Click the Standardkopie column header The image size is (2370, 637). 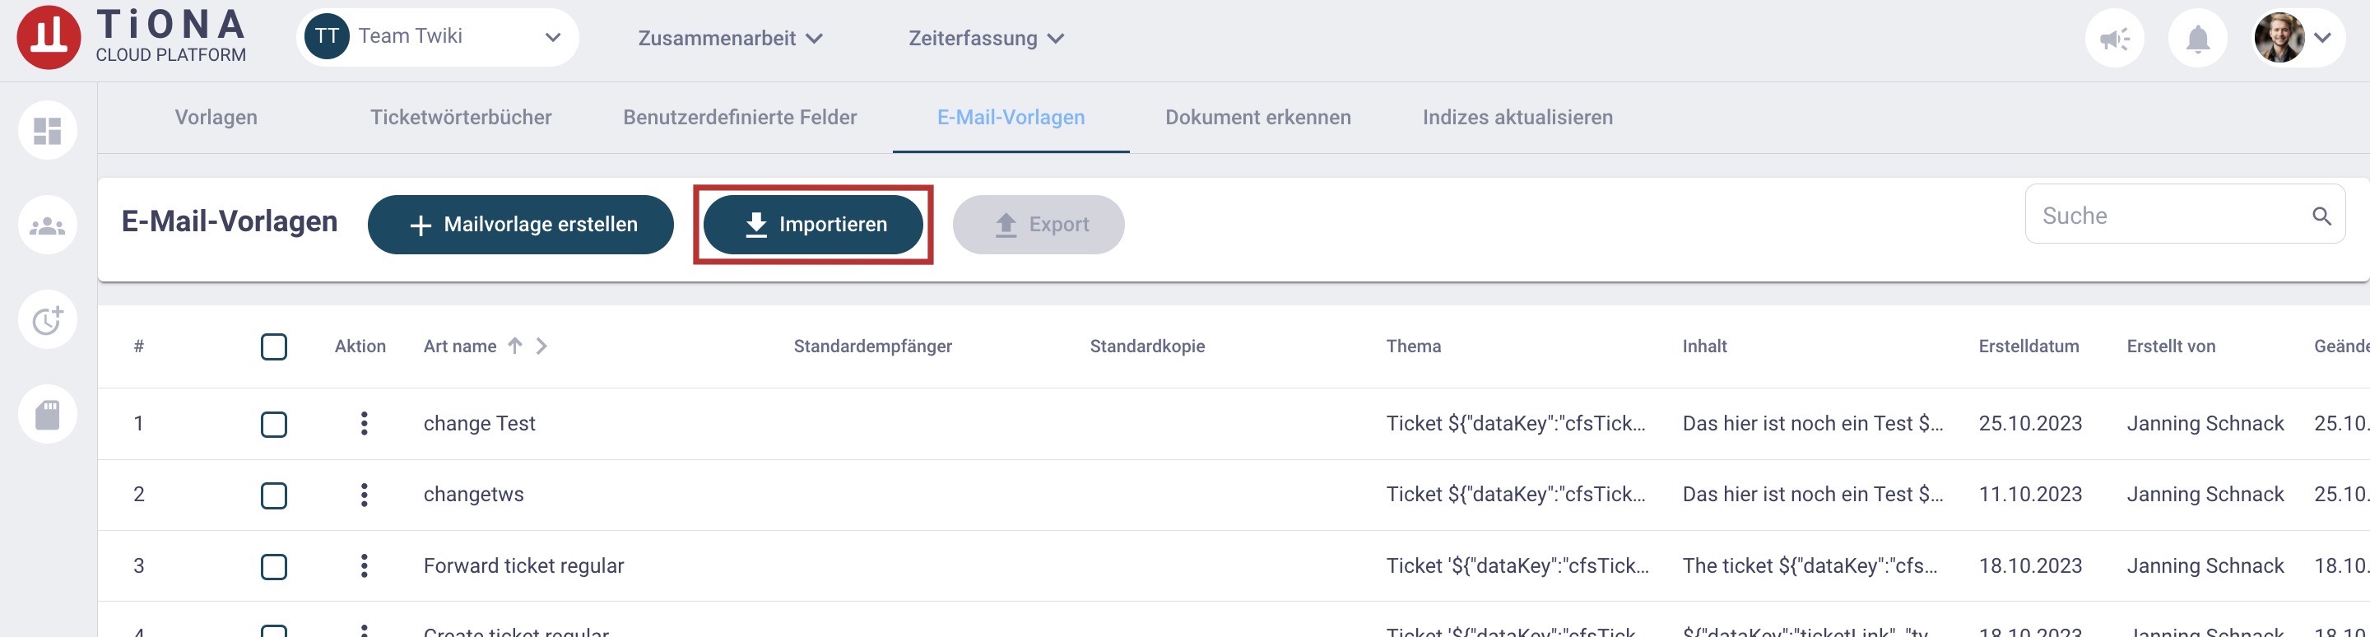click(1147, 346)
